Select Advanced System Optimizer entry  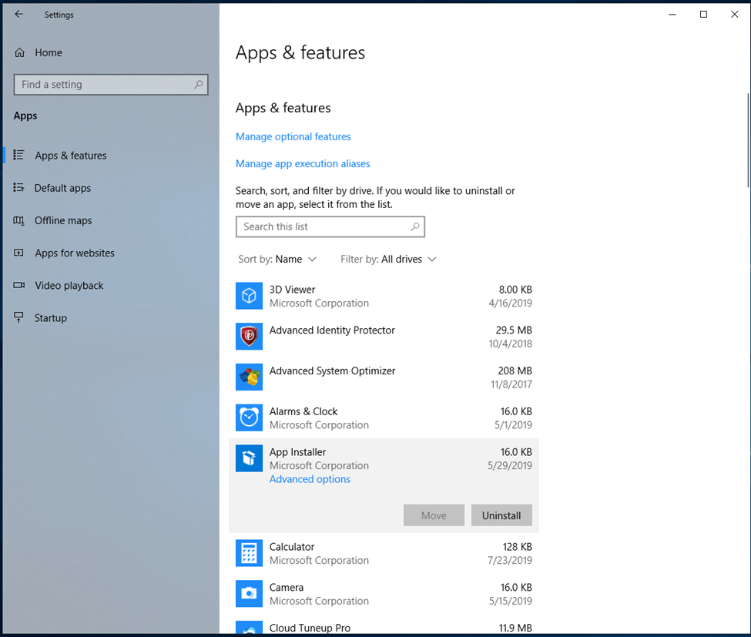(x=333, y=370)
